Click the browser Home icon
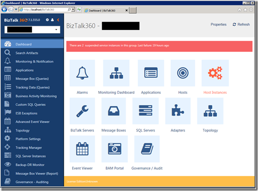The height and width of the screenshot is (191, 258). [x=240, y=10]
